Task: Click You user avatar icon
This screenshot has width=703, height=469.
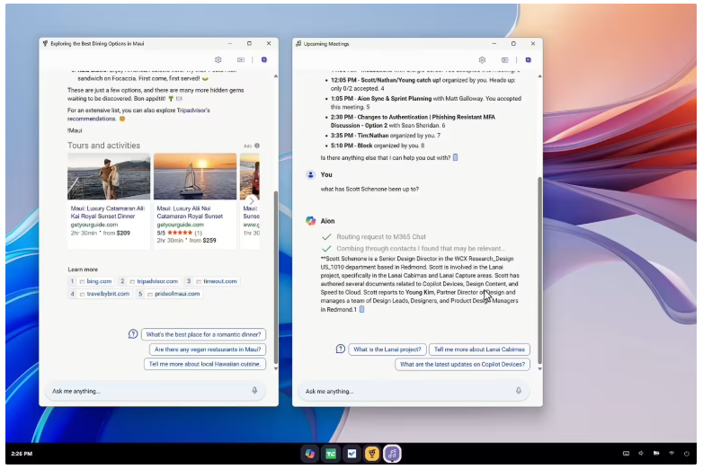Action: click(311, 174)
